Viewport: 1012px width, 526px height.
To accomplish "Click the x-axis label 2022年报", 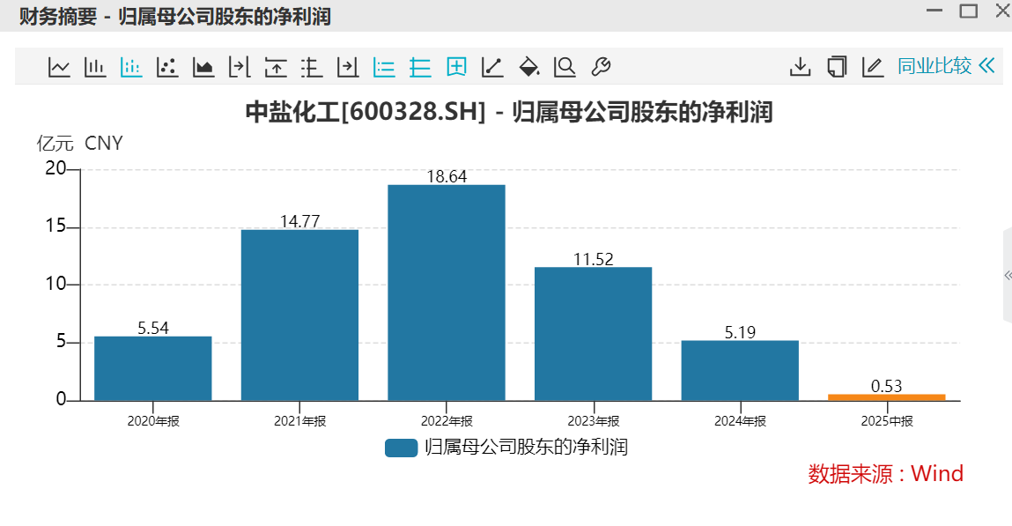I will tap(447, 421).
